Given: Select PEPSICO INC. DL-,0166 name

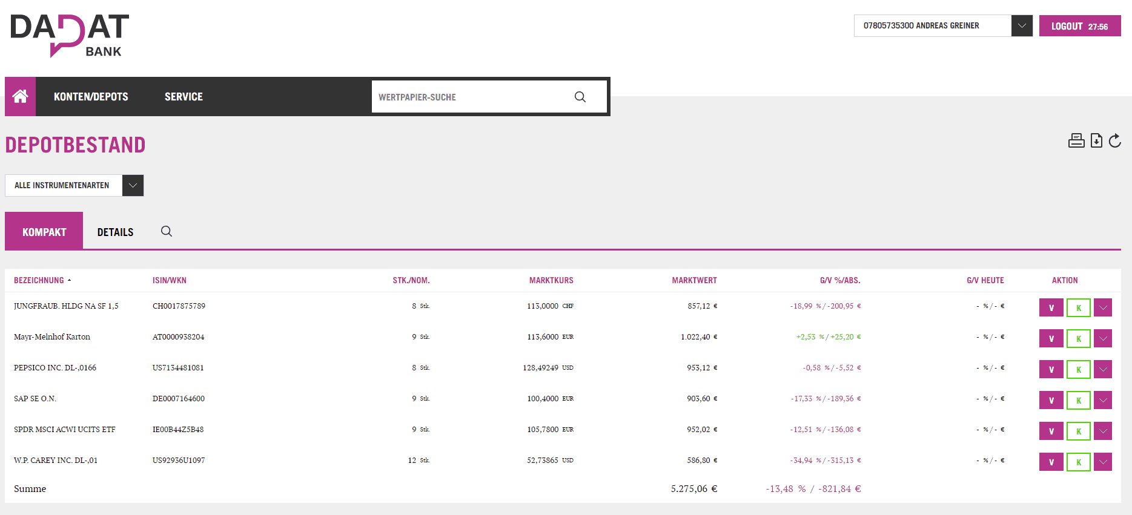Looking at the screenshot, I should point(55,368).
